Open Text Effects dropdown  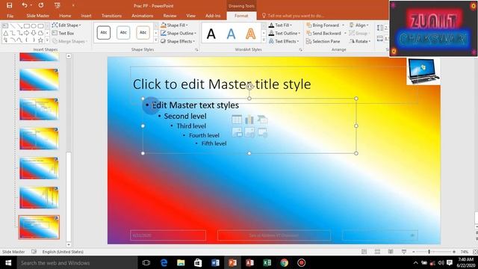284,41
